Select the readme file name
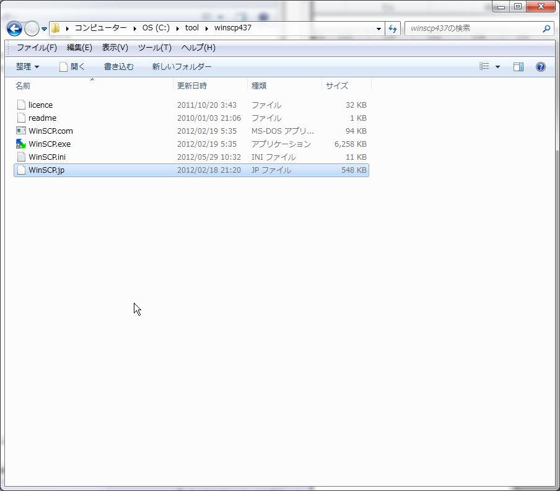The width and height of the screenshot is (560, 491). 42,118
